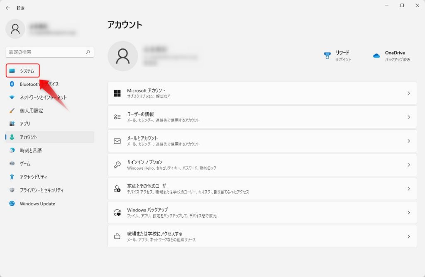
Task: Click the briefcase icon for 職場または学校
Action: [117, 236]
